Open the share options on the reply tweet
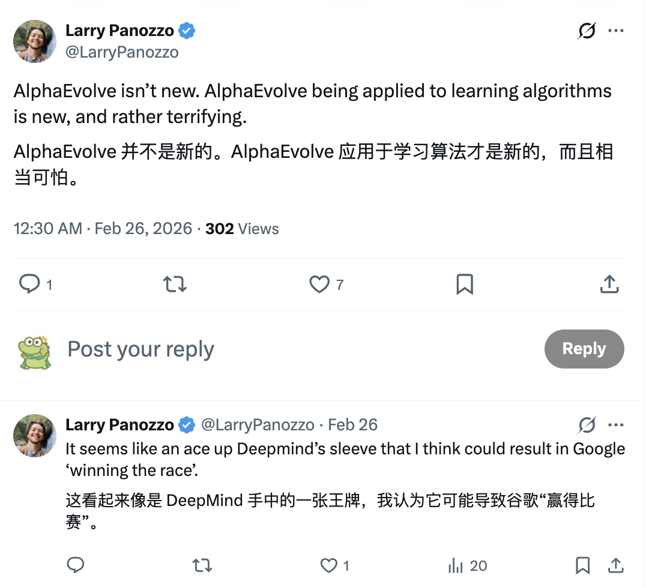Image resolution: width=646 pixels, height=587 pixels. 616,565
